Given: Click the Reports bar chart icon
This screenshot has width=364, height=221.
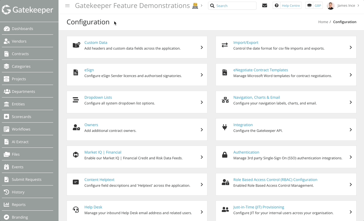Looking at the screenshot, I should [6, 205].
